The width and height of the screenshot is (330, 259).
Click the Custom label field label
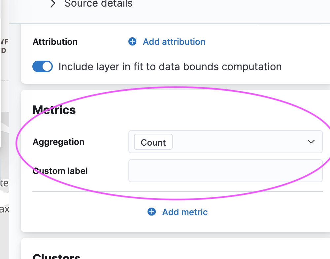coord(60,171)
